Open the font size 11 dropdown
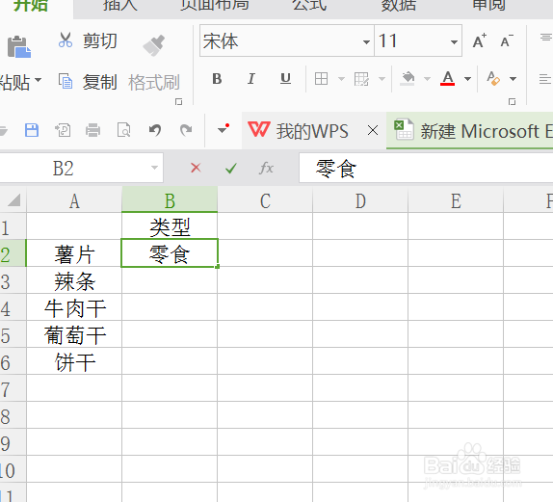The width and height of the screenshot is (553, 502). 454,42
